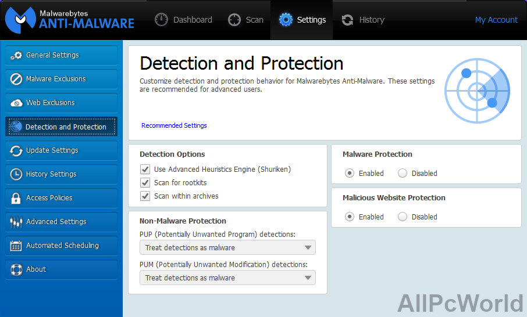Click the Access Policies padlock icon
This screenshot has height=317, width=527.
coord(16,198)
